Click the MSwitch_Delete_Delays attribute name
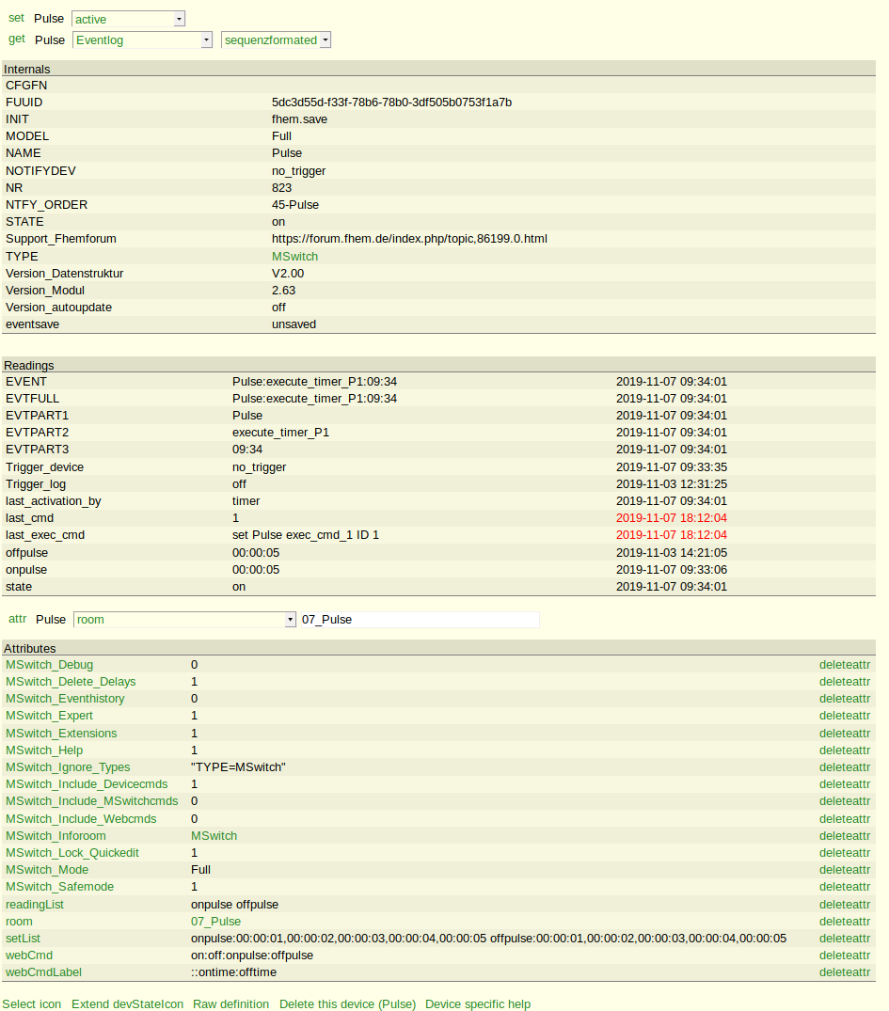The width and height of the screenshot is (889, 1011). tap(71, 682)
